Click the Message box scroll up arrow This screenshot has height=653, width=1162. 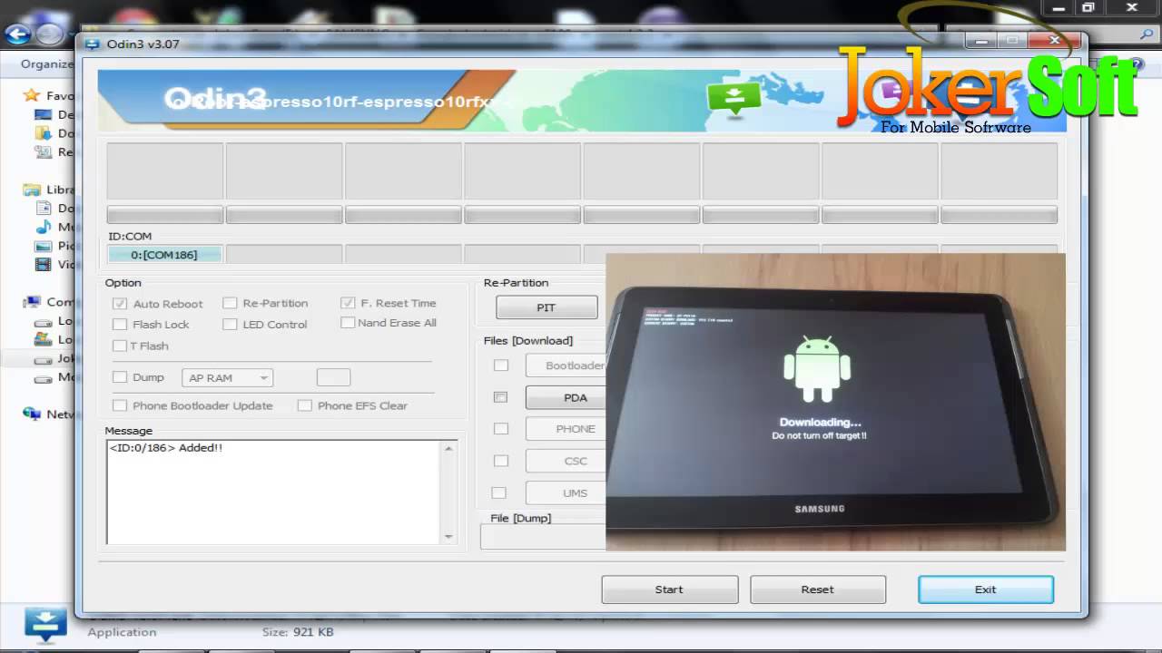[x=448, y=448]
